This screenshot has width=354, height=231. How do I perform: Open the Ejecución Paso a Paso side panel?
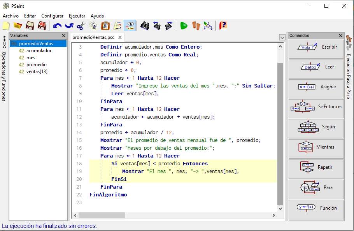[349, 67]
